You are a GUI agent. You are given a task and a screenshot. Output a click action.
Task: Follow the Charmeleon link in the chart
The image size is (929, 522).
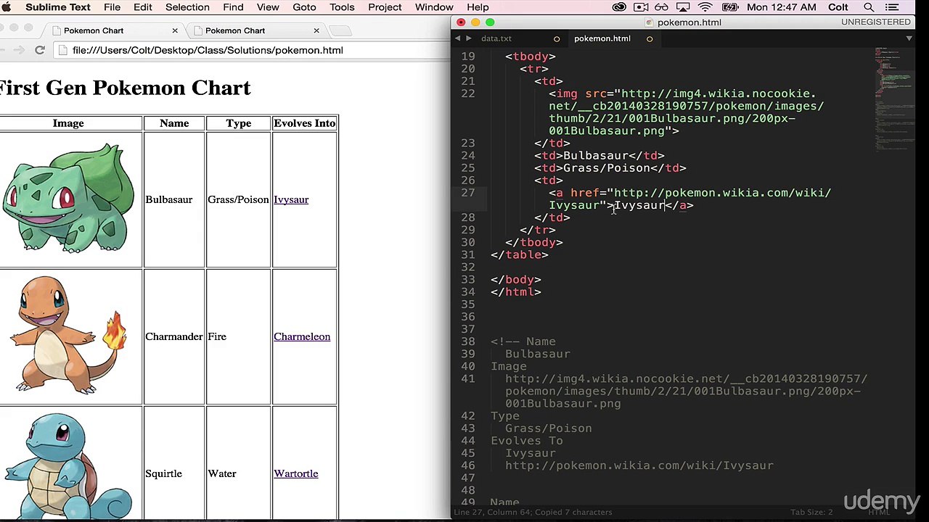pos(302,336)
